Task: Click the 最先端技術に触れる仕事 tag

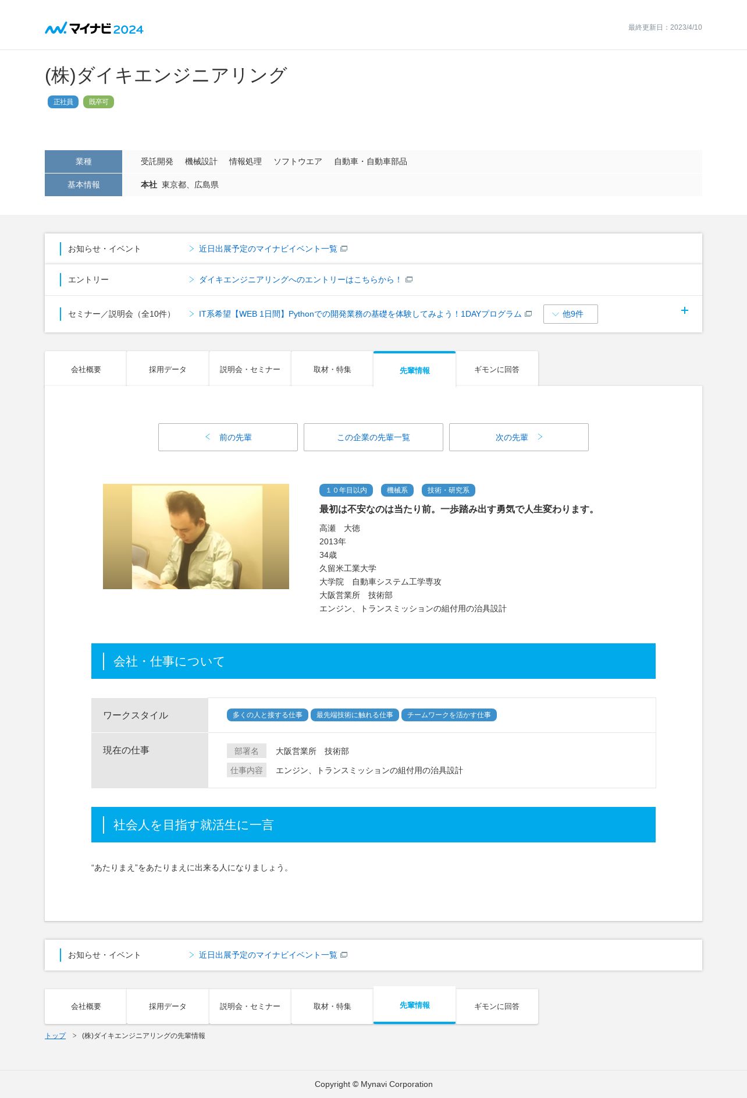Action: [355, 715]
